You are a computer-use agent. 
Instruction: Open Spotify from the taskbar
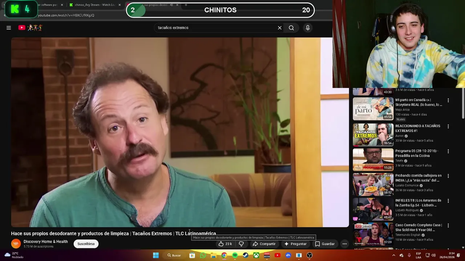pos(235,255)
